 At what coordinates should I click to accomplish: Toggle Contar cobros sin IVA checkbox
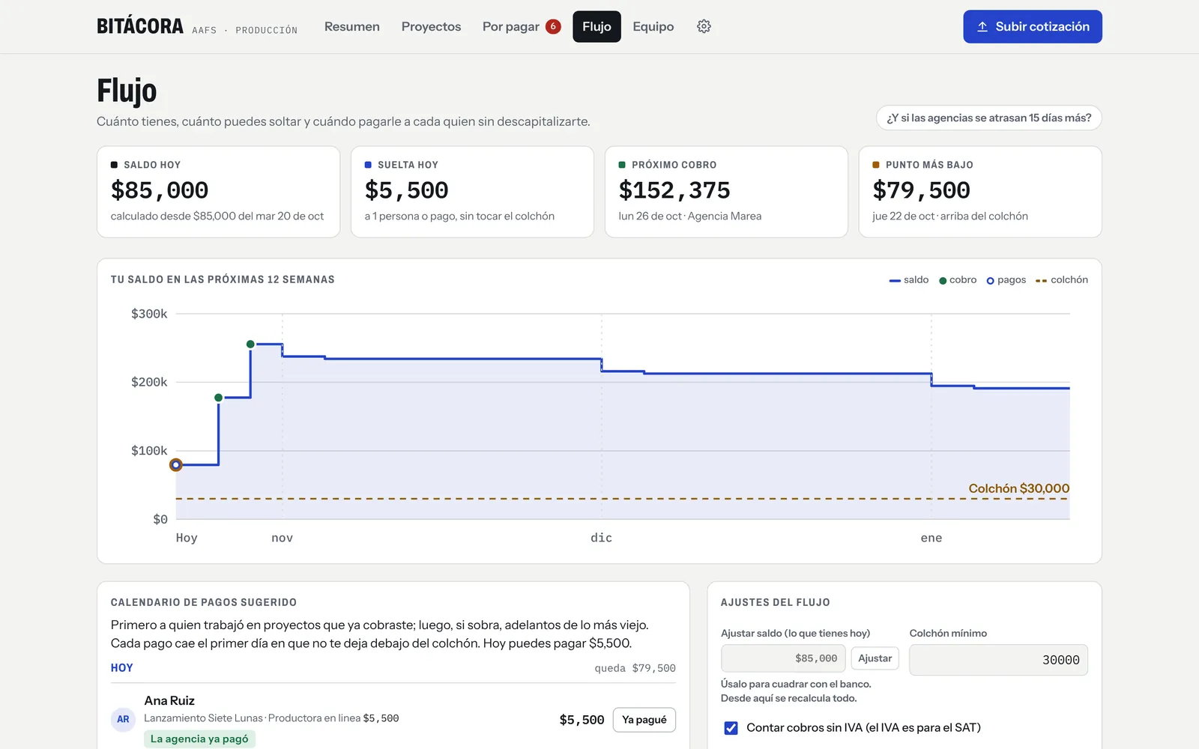(731, 728)
